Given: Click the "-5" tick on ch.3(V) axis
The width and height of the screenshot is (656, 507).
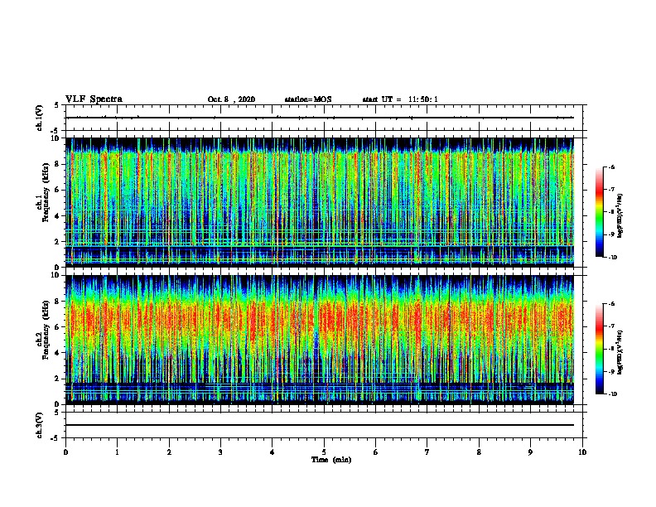Looking at the screenshot, I should (56, 438).
